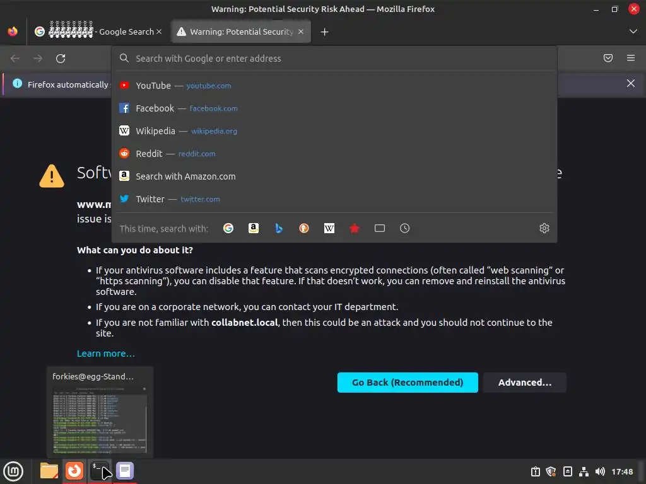Open the Learn more… link
Viewport: 646px width, 484px height.
pos(106,354)
